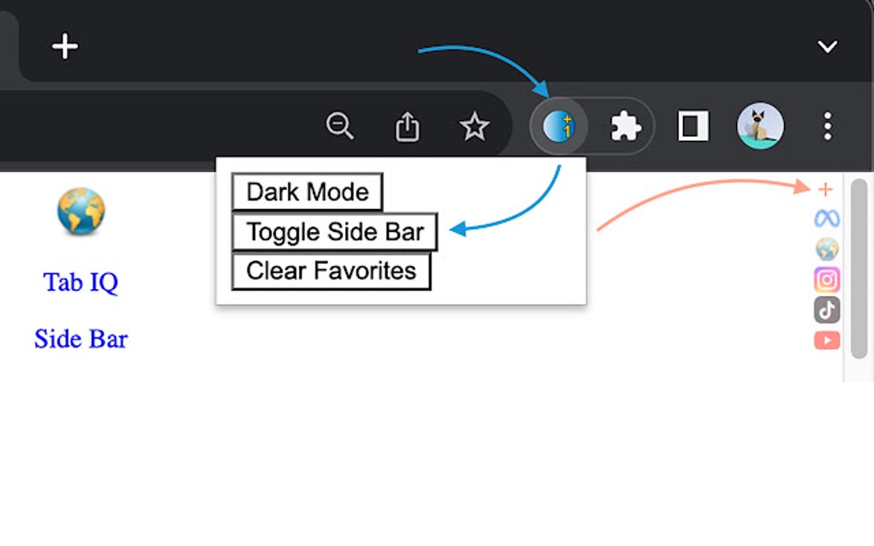Click the Tab IQ link on the page

(x=81, y=282)
